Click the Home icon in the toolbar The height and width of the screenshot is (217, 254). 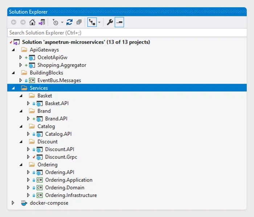[32, 22]
